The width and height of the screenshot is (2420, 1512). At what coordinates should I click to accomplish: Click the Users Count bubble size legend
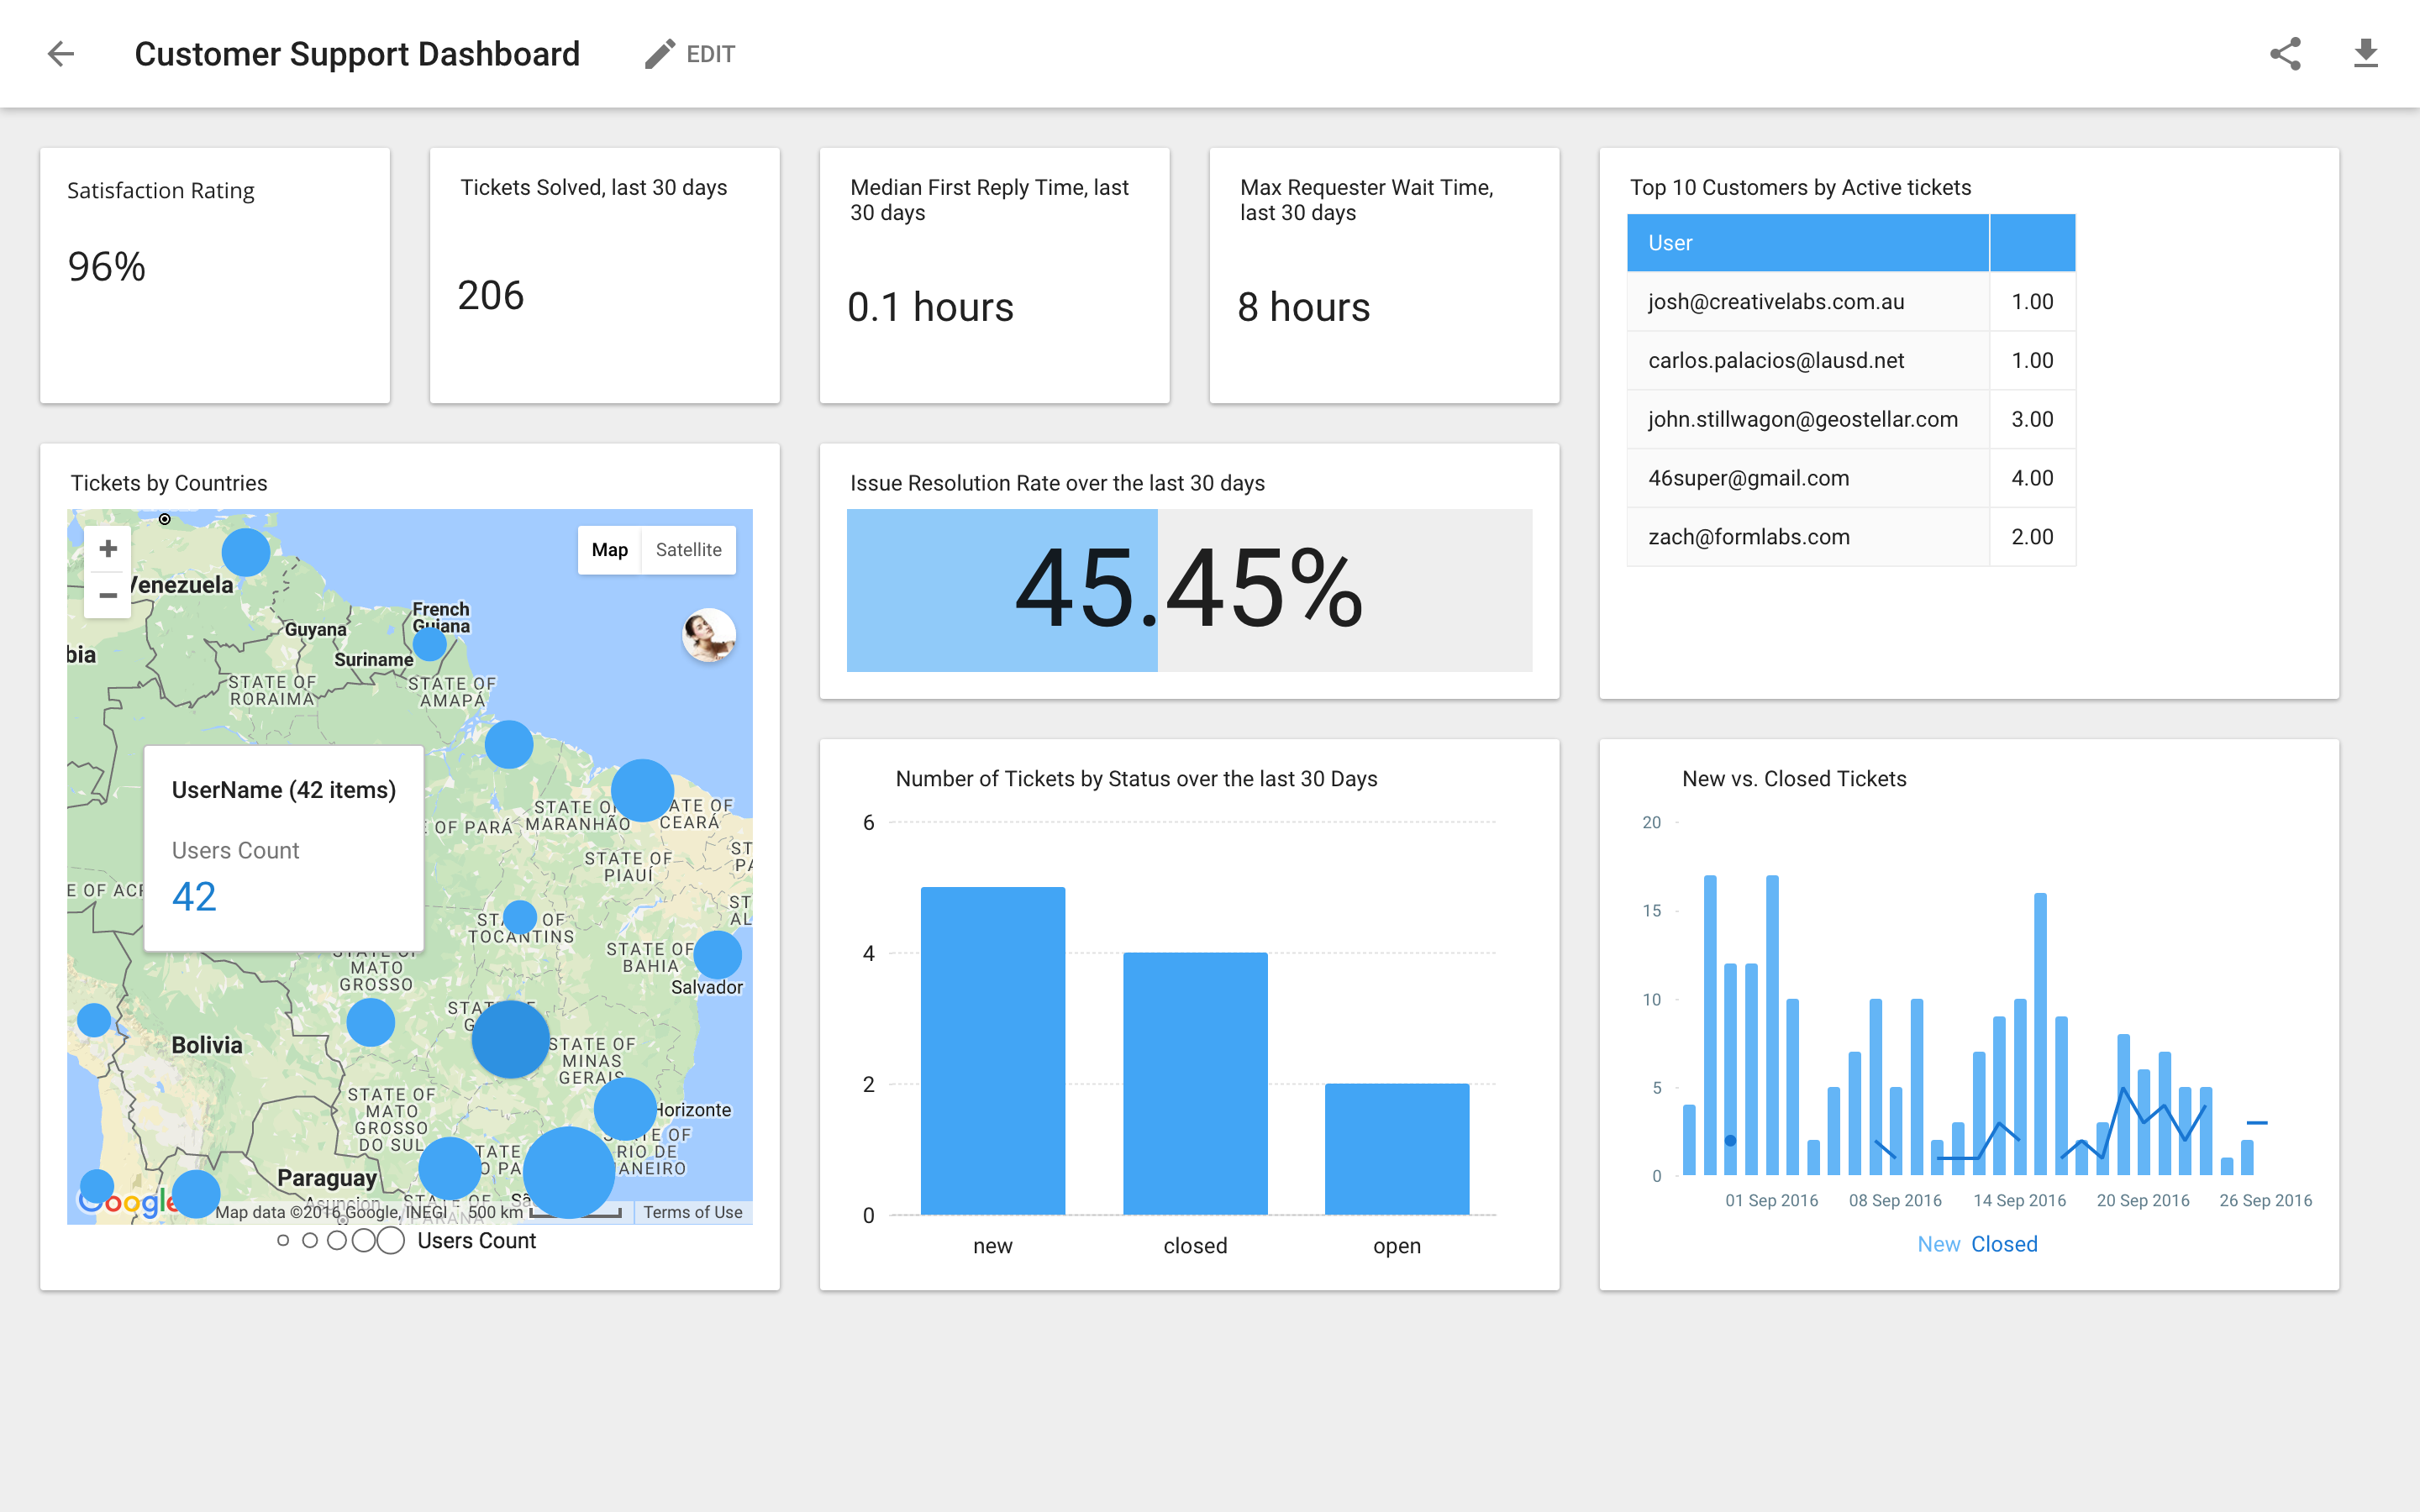[x=406, y=1241]
